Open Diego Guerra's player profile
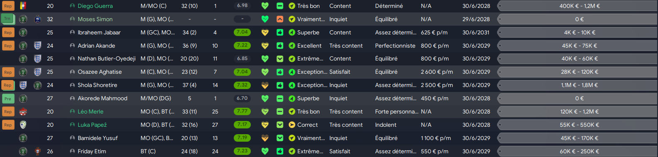This screenshot has width=658, height=157. click(x=95, y=6)
